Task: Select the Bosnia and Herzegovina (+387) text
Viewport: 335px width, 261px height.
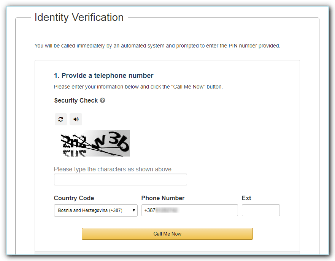Action: [x=90, y=210]
